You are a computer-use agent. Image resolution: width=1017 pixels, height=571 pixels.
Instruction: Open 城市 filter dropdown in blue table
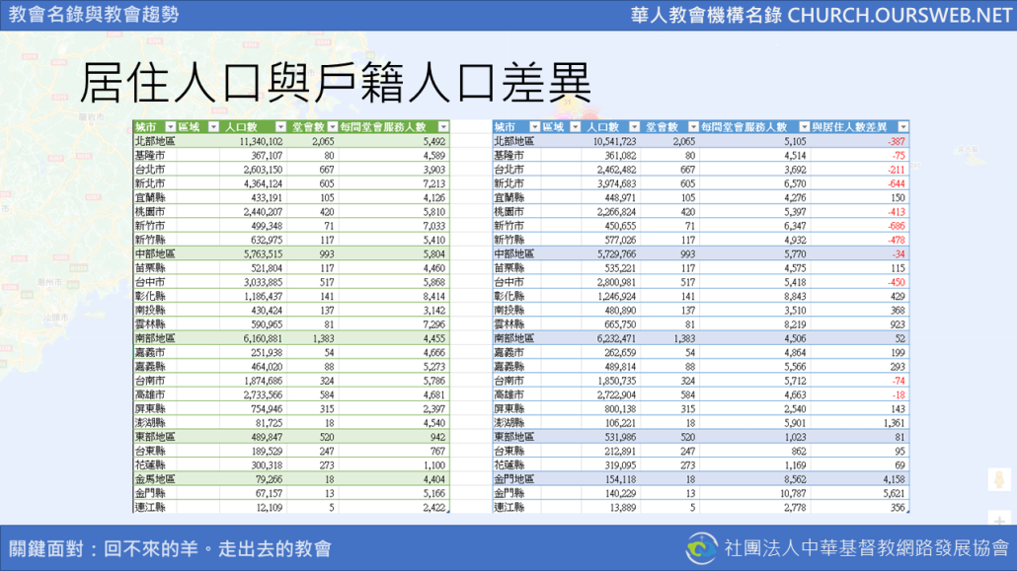point(534,127)
